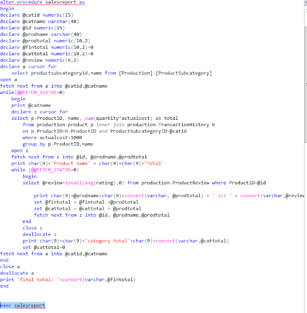The image size is (307, 313).
Task: Click the 'print @catname' line
Action: pos(31,106)
